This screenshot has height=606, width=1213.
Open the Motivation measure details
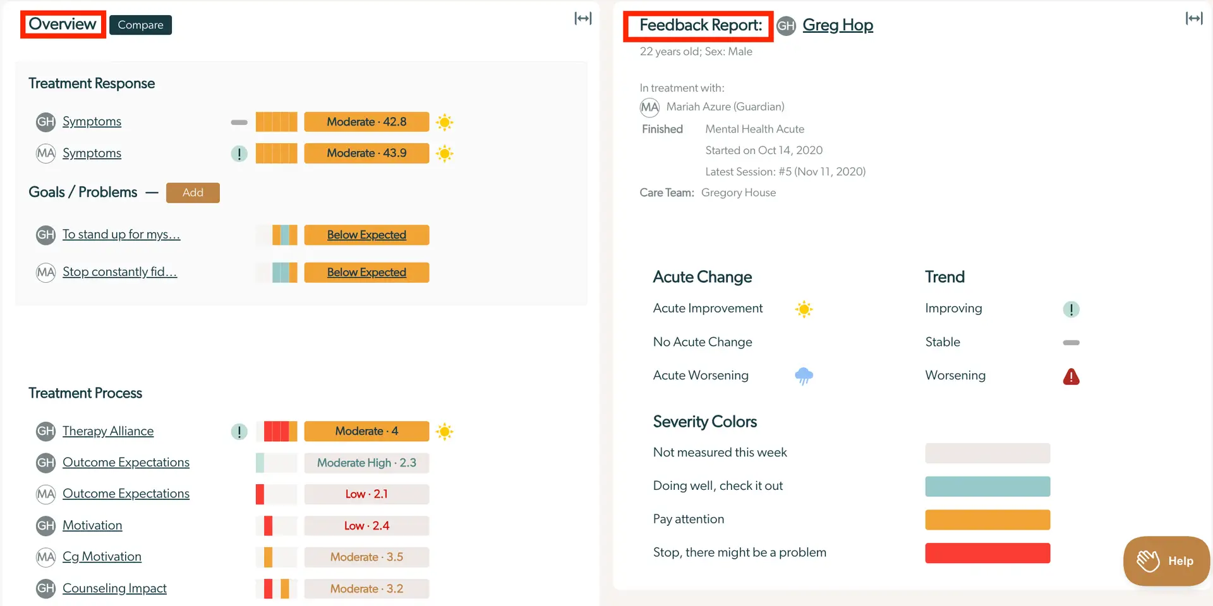(92, 525)
